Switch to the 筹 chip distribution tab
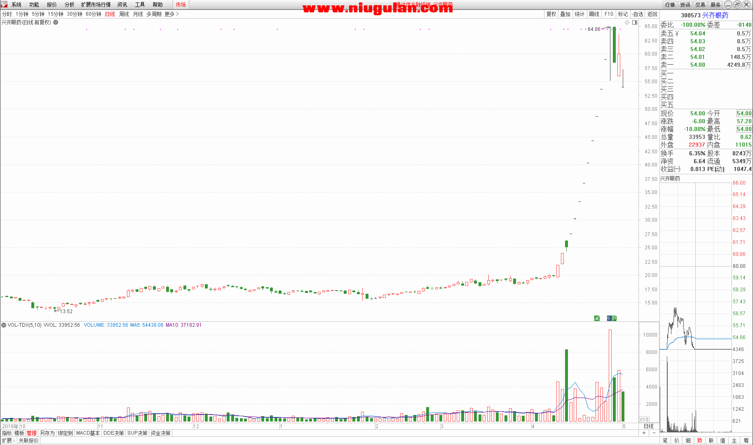The image size is (753, 445). point(746,440)
